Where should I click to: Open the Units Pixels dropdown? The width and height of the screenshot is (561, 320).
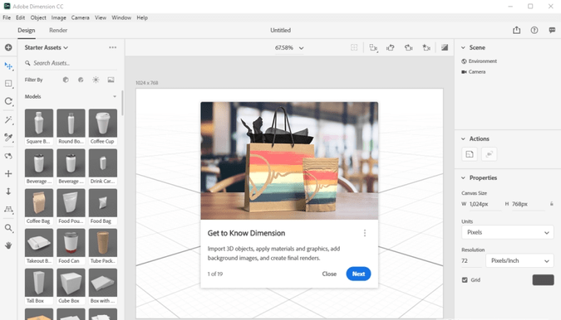[x=507, y=232]
